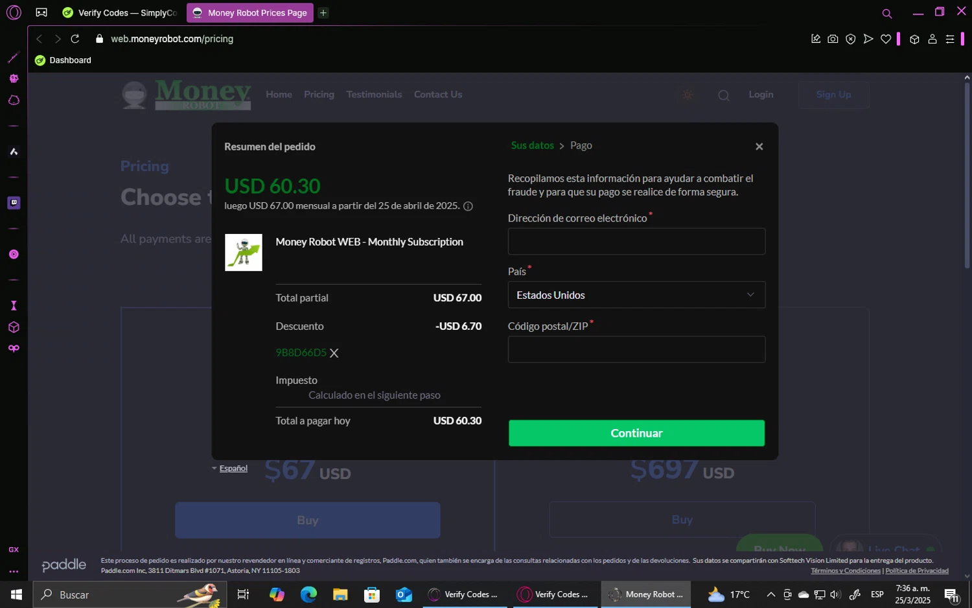The height and width of the screenshot is (608, 972).
Task: Click the Money Robot site logo
Action: tap(187, 95)
